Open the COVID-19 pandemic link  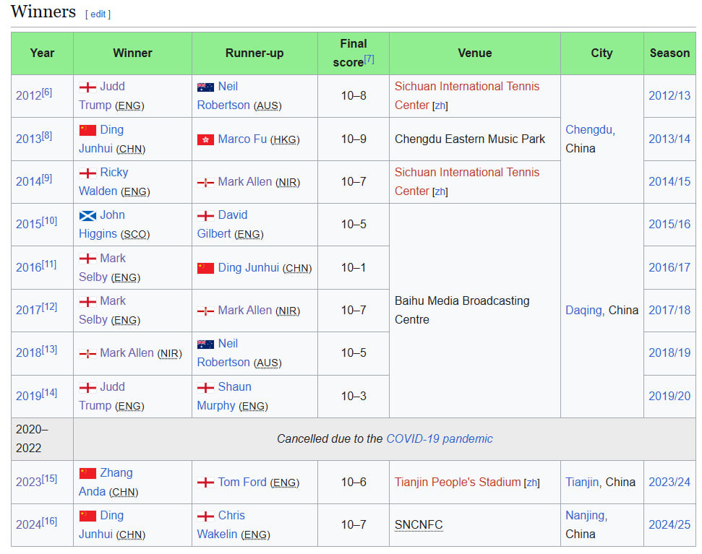tap(439, 438)
